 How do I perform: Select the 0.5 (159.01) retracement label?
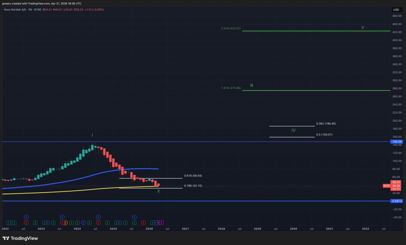click(324, 134)
